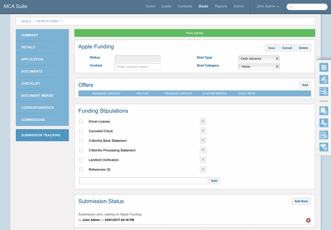Expand the Deal Category dropdown
This screenshot has height=230, width=331.
[x=259, y=66]
